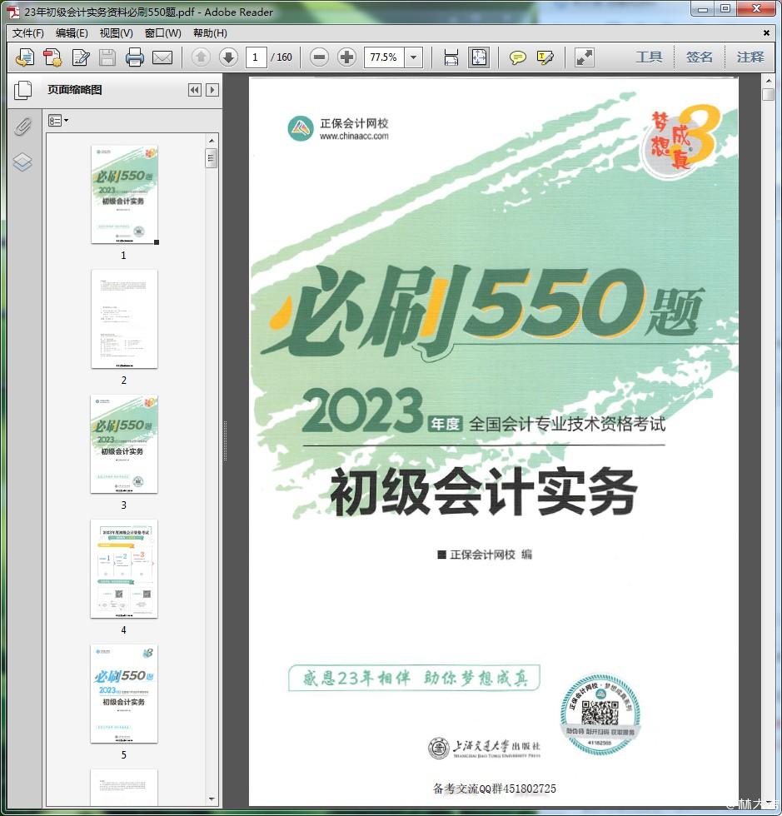Click the zoom out minus button
The width and height of the screenshot is (782, 816).
click(319, 57)
